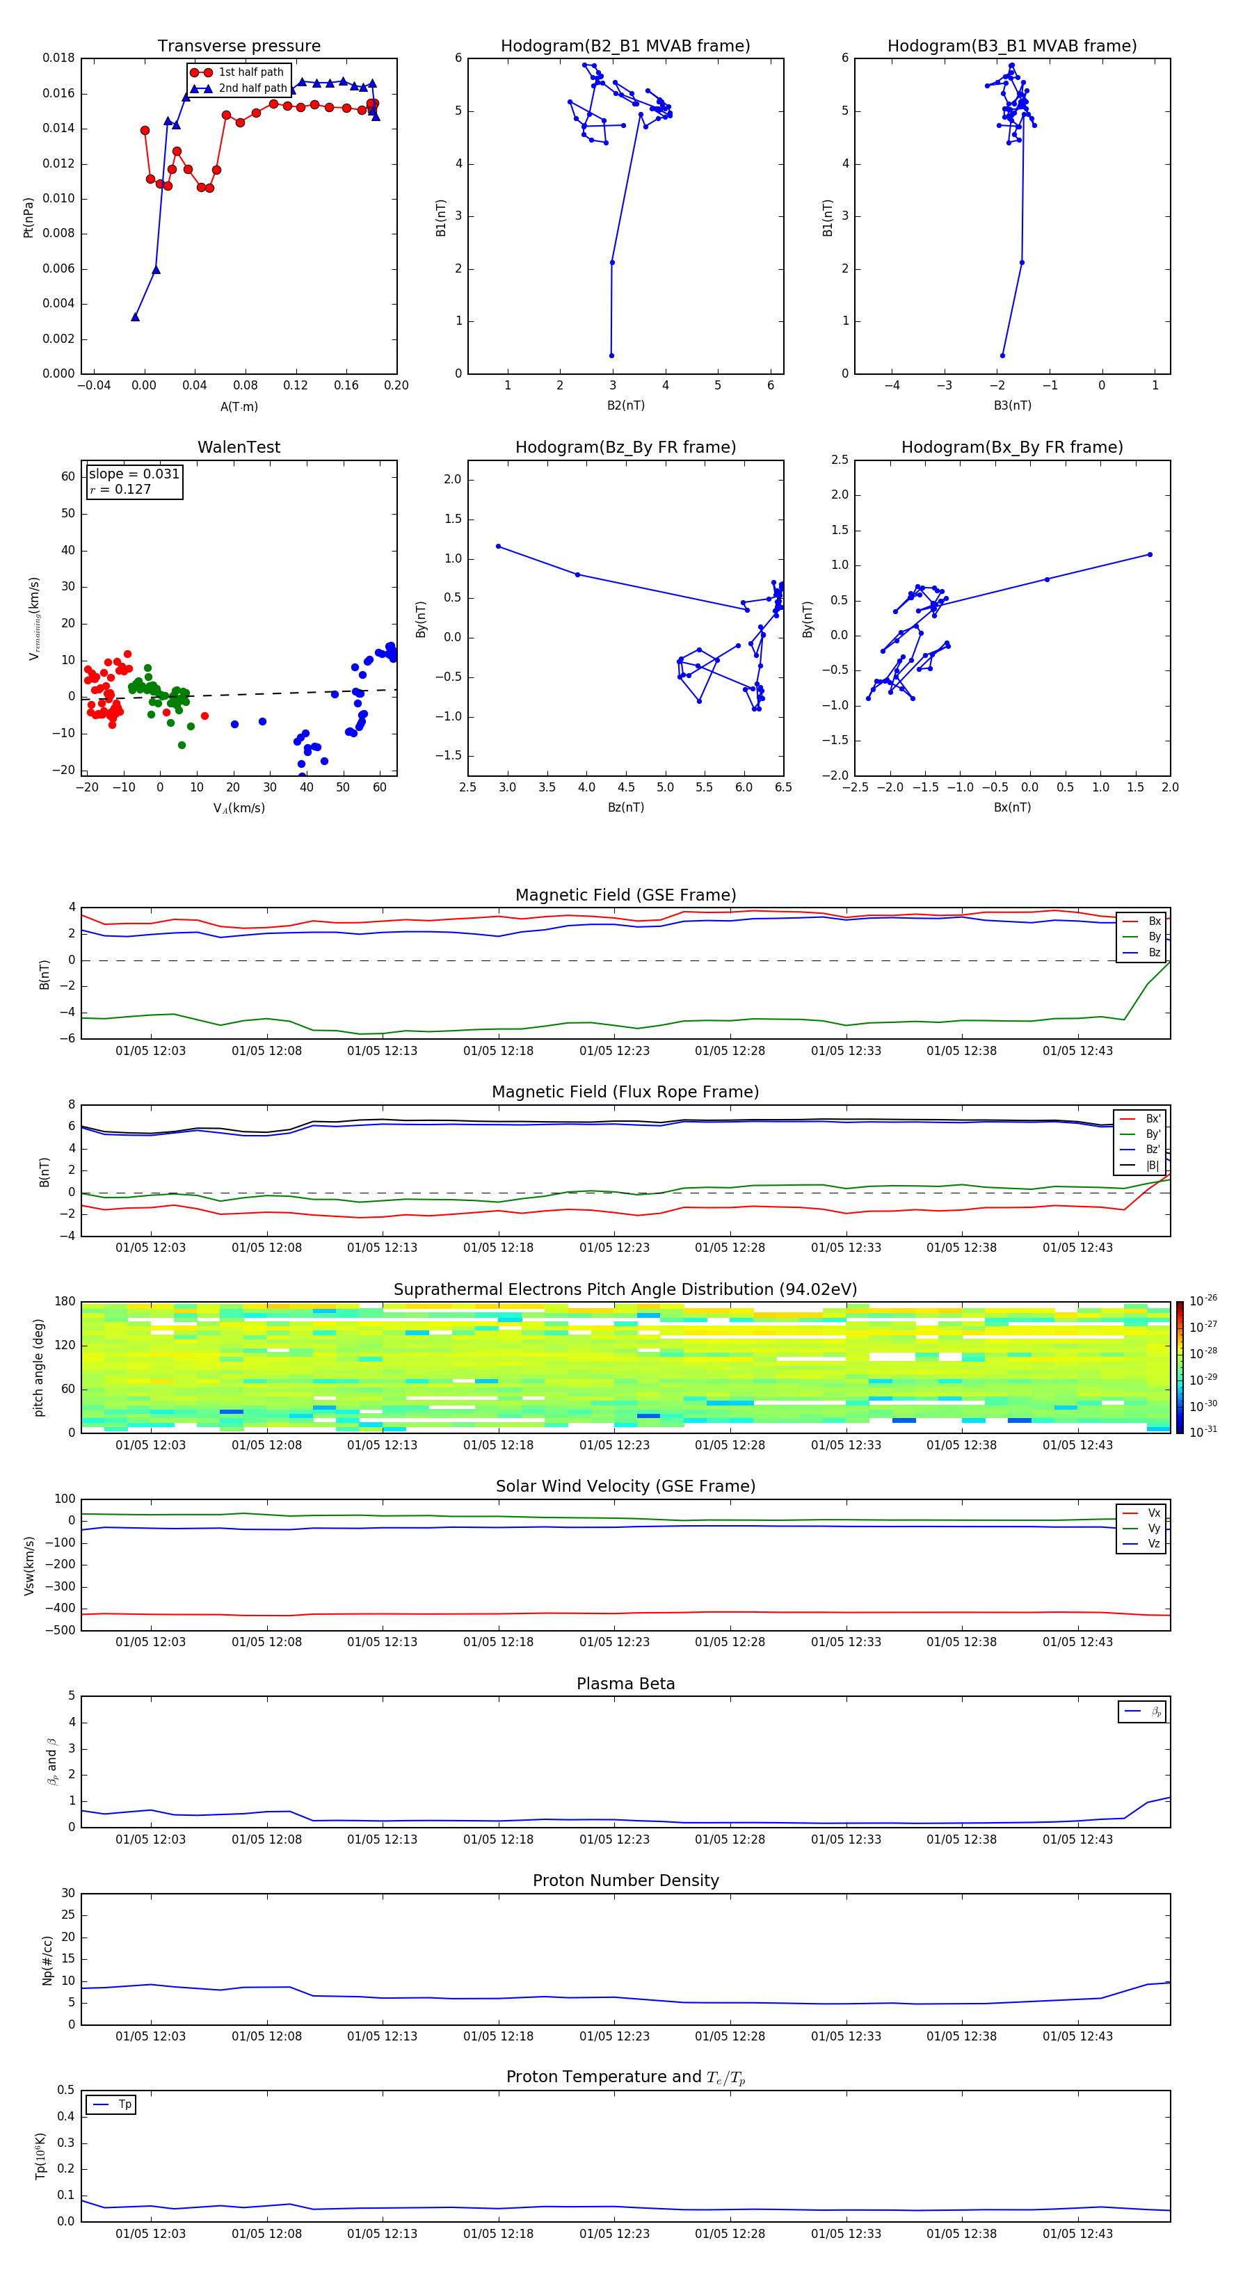Click the "V_A(km/s)" x-axis label in WalenTest
Screen dimensions: 1252x2295
[239, 808]
